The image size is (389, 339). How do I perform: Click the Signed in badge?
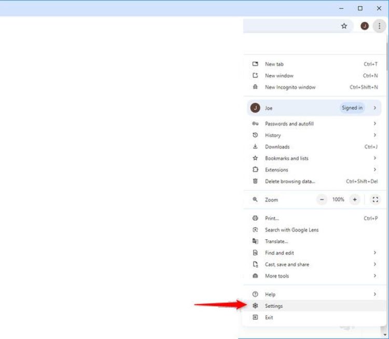point(352,108)
